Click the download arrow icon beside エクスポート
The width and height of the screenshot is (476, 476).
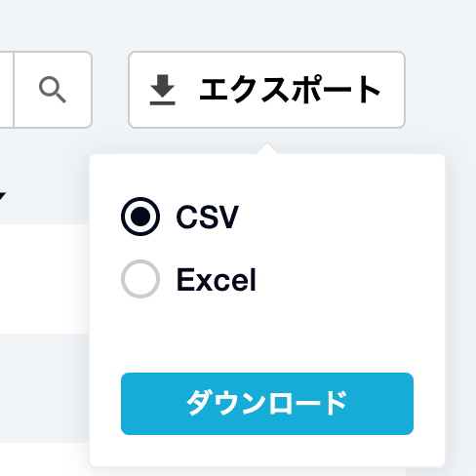click(x=163, y=90)
